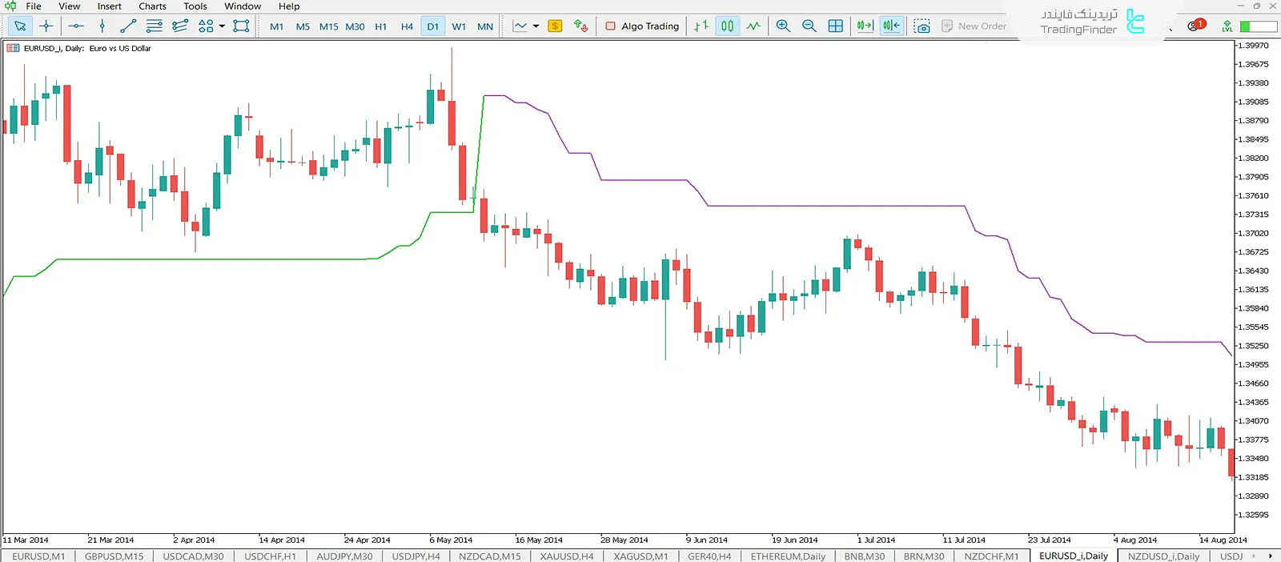This screenshot has width=1281, height=562.
Task: Toggle the Algo Trading button
Action: click(x=642, y=26)
